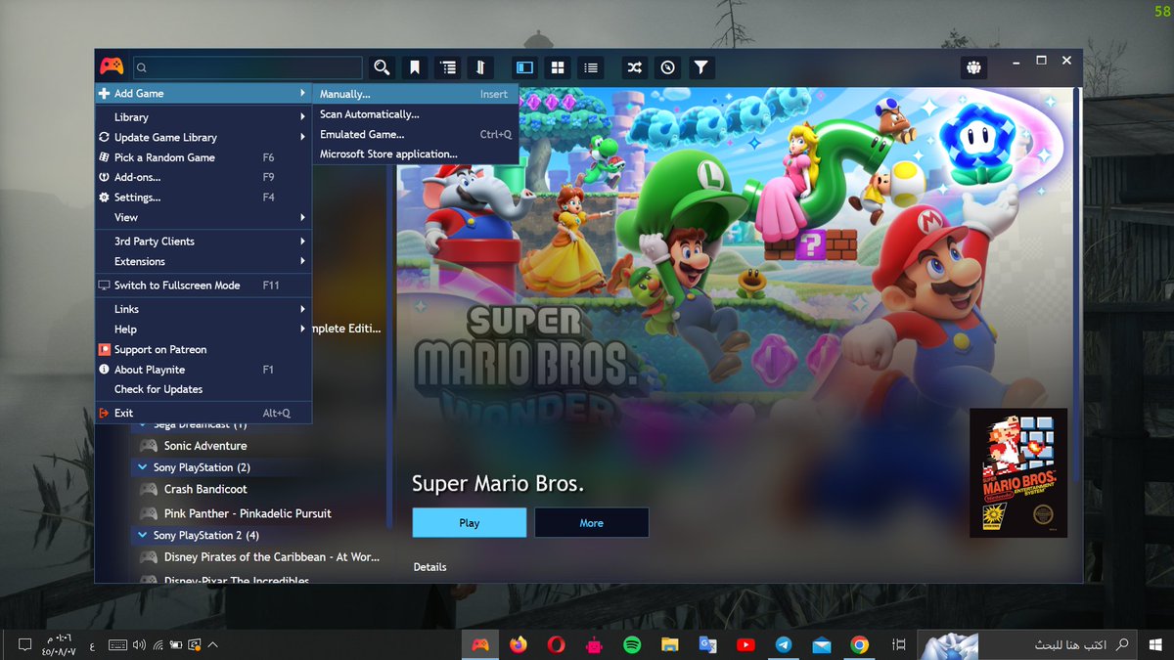Open Opera from the taskbar
Screen dimensions: 1174x660
click(x=556, y=644)
